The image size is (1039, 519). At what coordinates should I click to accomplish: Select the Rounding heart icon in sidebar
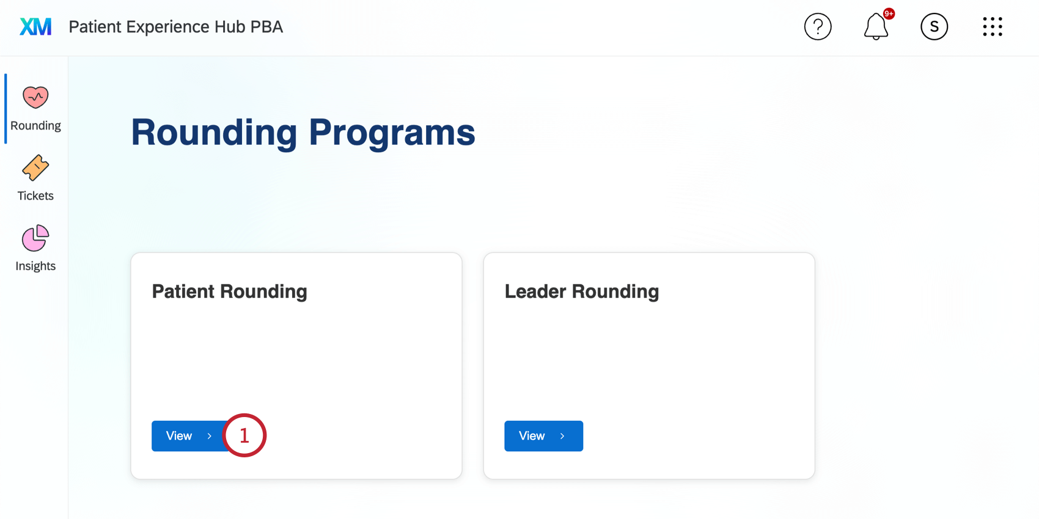tap(35, 96)
